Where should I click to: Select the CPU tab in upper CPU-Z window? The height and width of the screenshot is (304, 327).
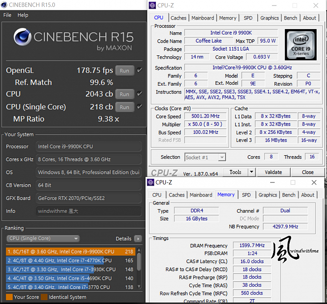[x=159, y=18]
